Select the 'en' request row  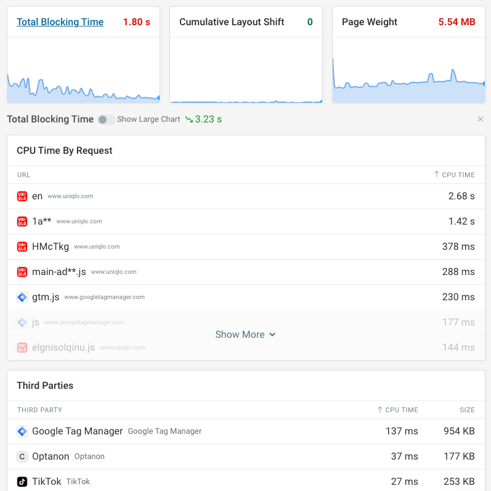(246, 196)
